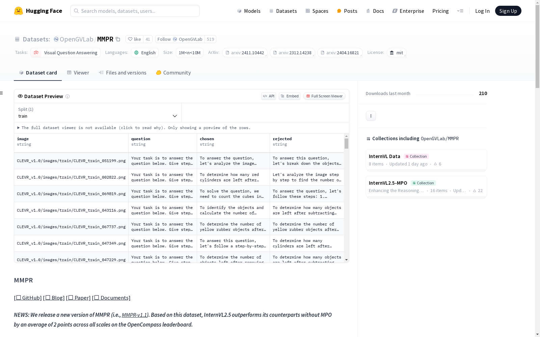This screenshot has height=337, width=540.
Task: Follow the MMPR-v1.1 link
Action: pyautogui.click(x=134, y=315)
